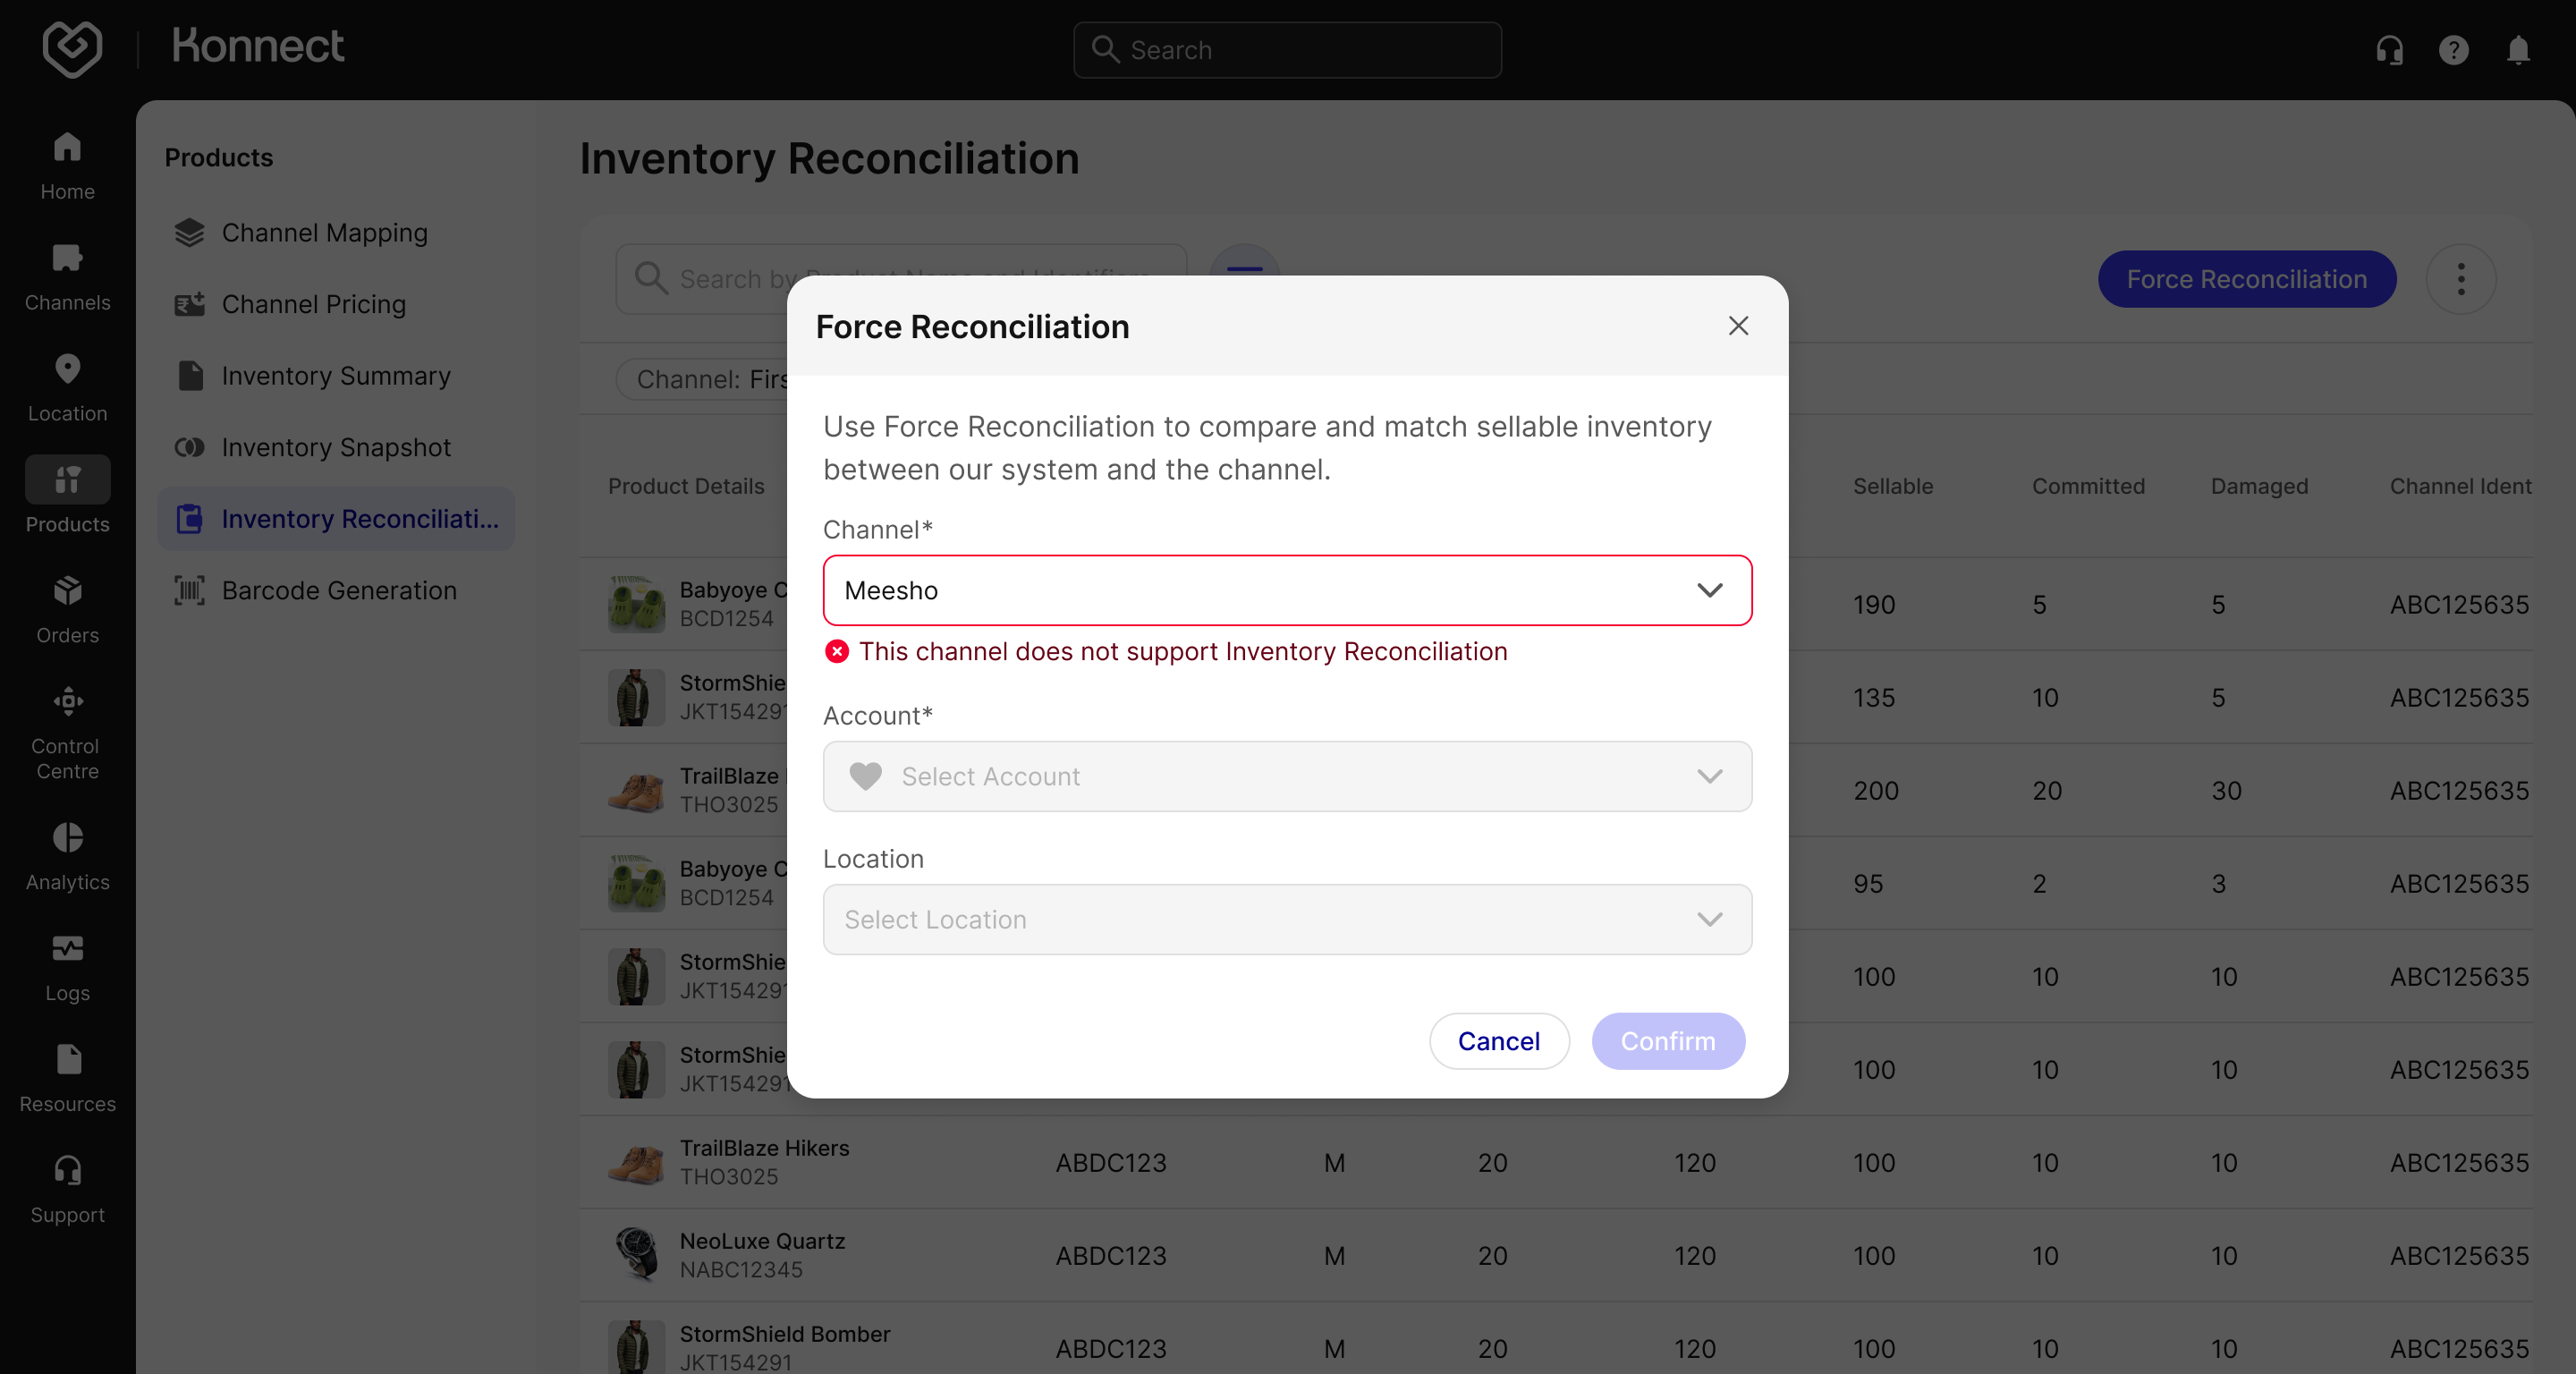Viewport: 2576px width, 1374px height.
Task: Click the NeoLuxe Quartz watch thumbnail
Action: click(x=636, y=1254)
